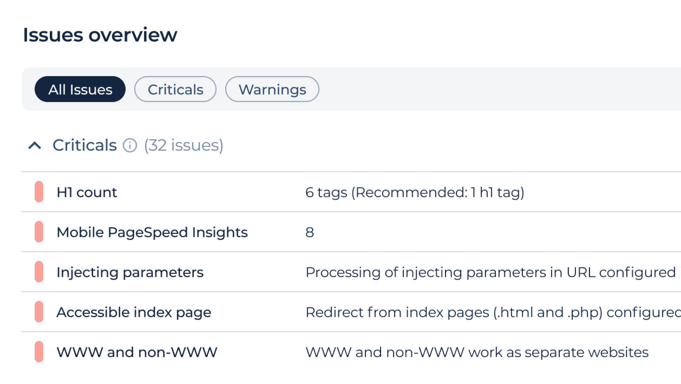Collapse the Criticals section chevron

(x=35, y=146)
